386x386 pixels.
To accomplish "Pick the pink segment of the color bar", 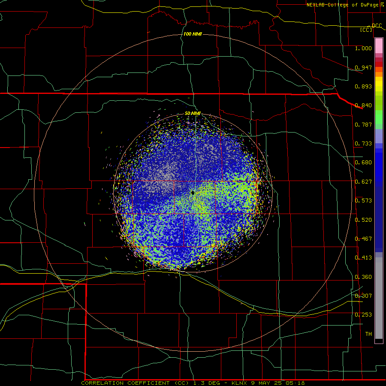I will [x=379, y=45].
